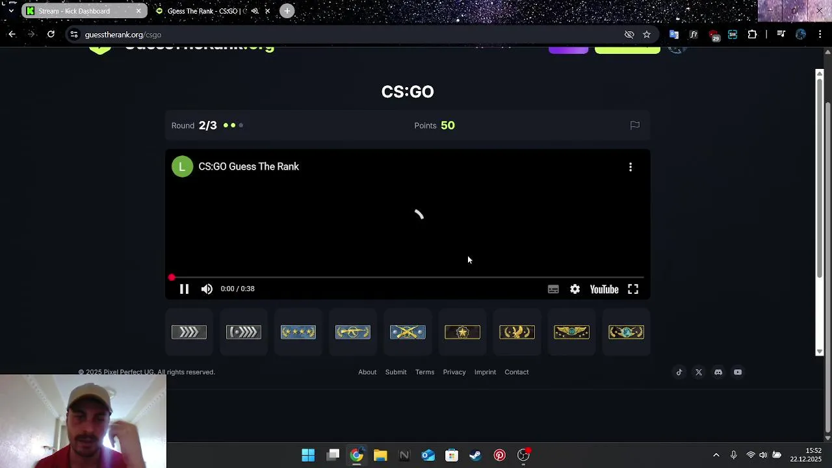This screenshot has height=468, width=832.
Task: Open a new browser tab
Action: point(287,11)
